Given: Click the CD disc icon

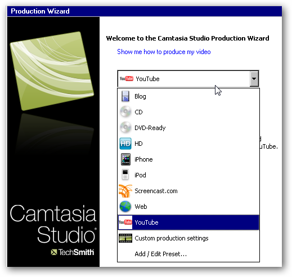Looking at the screenshot, I should (x=125, y=112).
